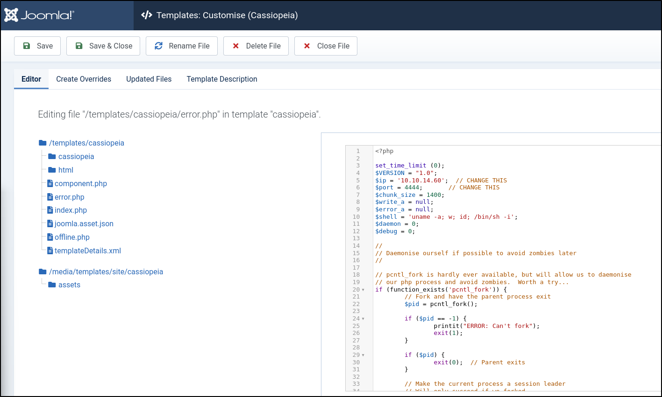Click the floppy icon on Save & Close
The height and width of the screenshot is (397, 662).
[x=79, y=46]
